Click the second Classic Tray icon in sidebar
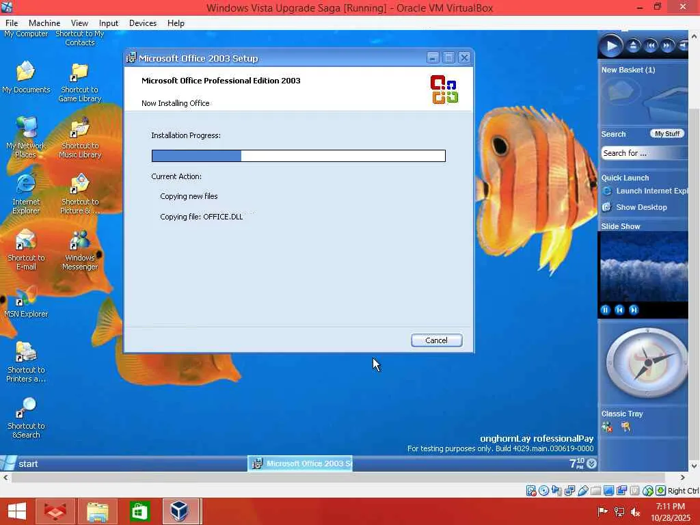700x525 pixels. coord(626,427)
